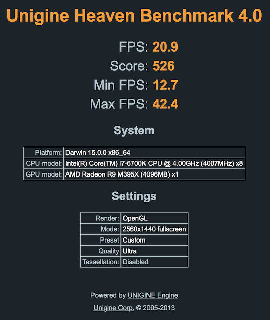Image resolution: width=270 pixels, height=320 pixels.
Task: Click the 2560x1440 fullscreen mode cell
Action: pyautogui.click(x=155, y=229)
